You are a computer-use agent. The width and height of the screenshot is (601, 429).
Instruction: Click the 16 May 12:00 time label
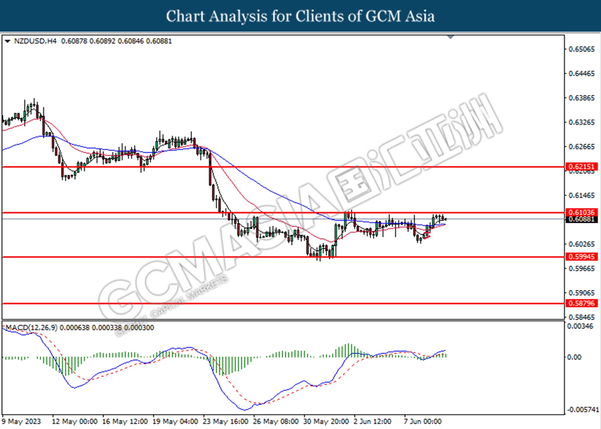pyautogui.click(x=125, y=421)
